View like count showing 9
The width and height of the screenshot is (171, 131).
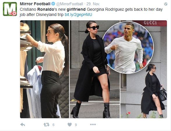(x=76, y=125)
